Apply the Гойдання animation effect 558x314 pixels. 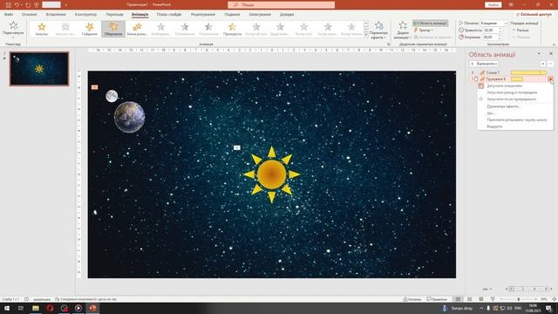pyautogui.click(x=89, y=29)
